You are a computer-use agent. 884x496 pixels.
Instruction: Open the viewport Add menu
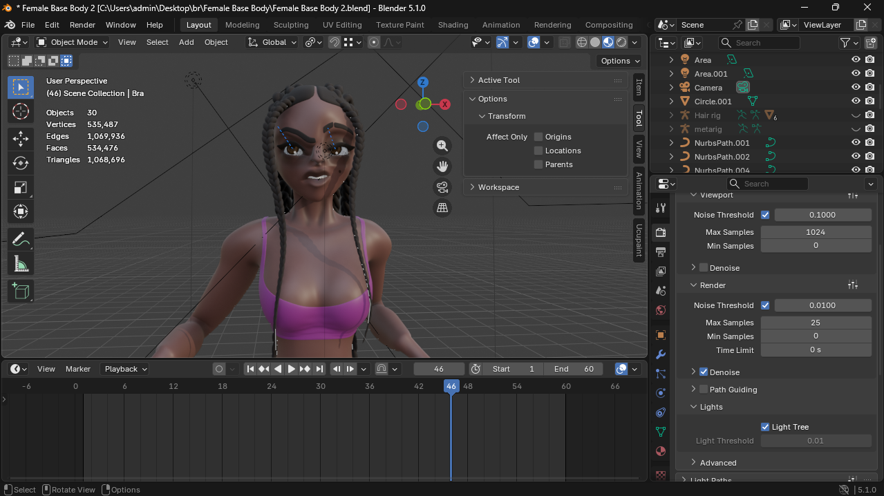click(x=187, y=42)
